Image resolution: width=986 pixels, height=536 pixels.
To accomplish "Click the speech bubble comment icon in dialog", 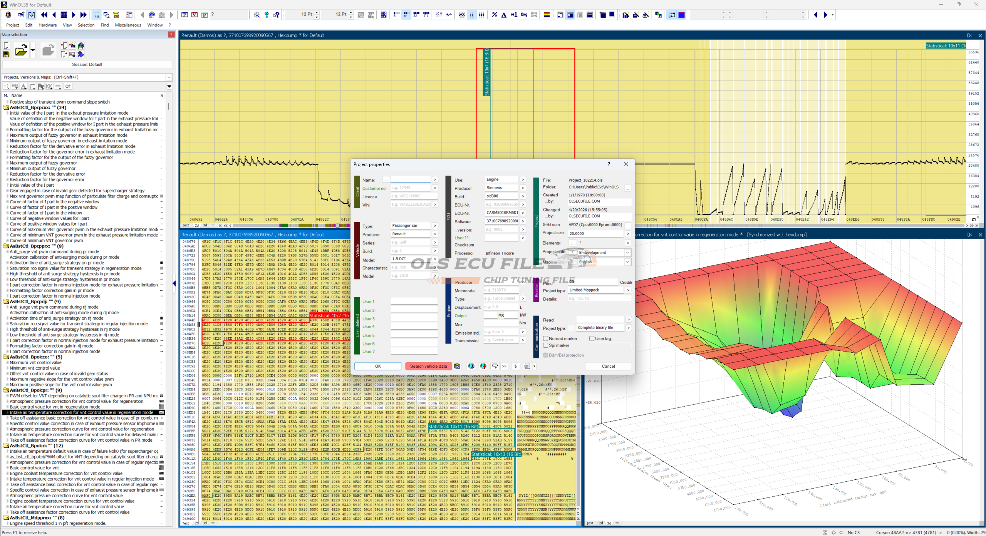I will tap(495, 366).
